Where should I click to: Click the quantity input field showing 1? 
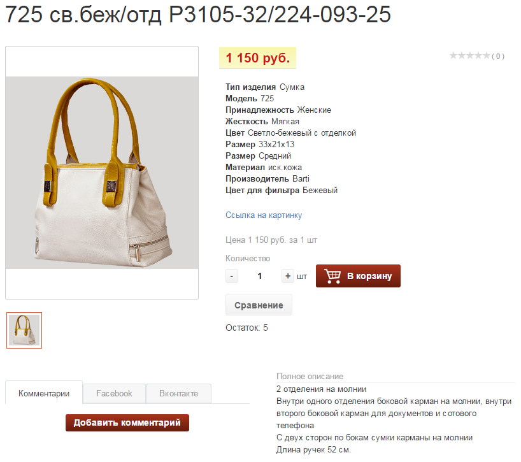[x=259, y=276]
